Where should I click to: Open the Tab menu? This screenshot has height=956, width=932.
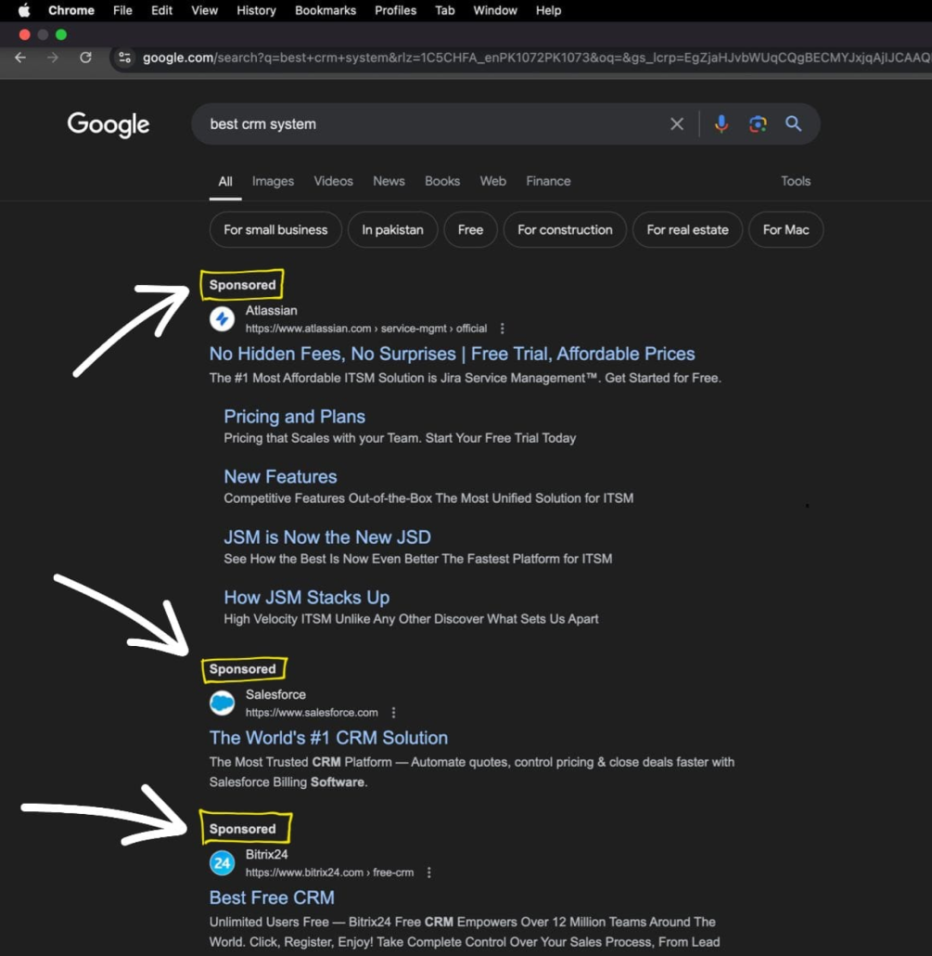pyautogui.click(x=445, y=10)
